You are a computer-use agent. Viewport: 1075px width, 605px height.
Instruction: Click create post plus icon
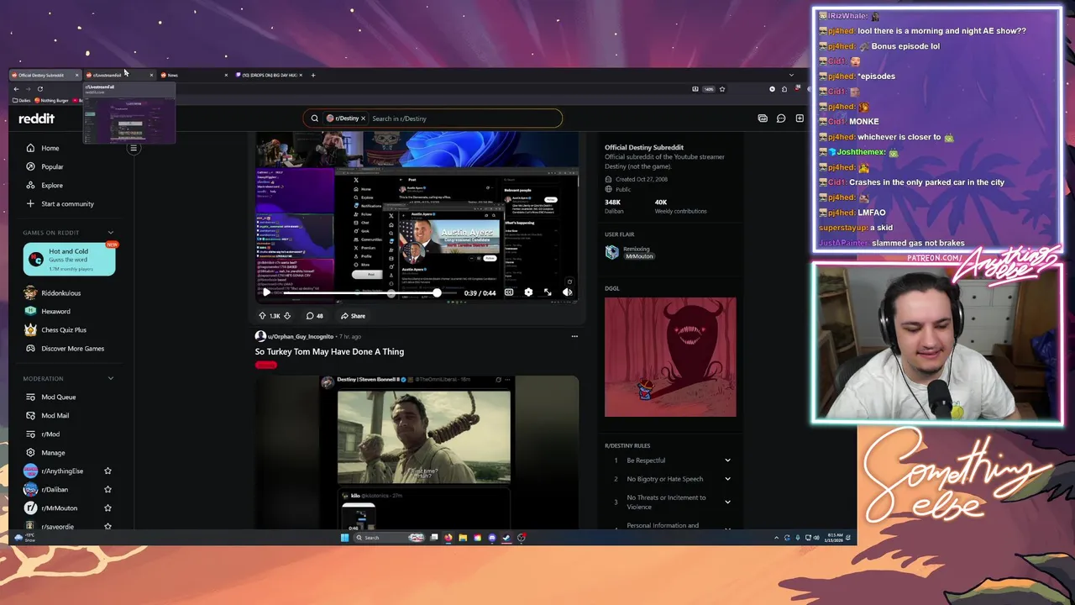(x=800, y=118)
